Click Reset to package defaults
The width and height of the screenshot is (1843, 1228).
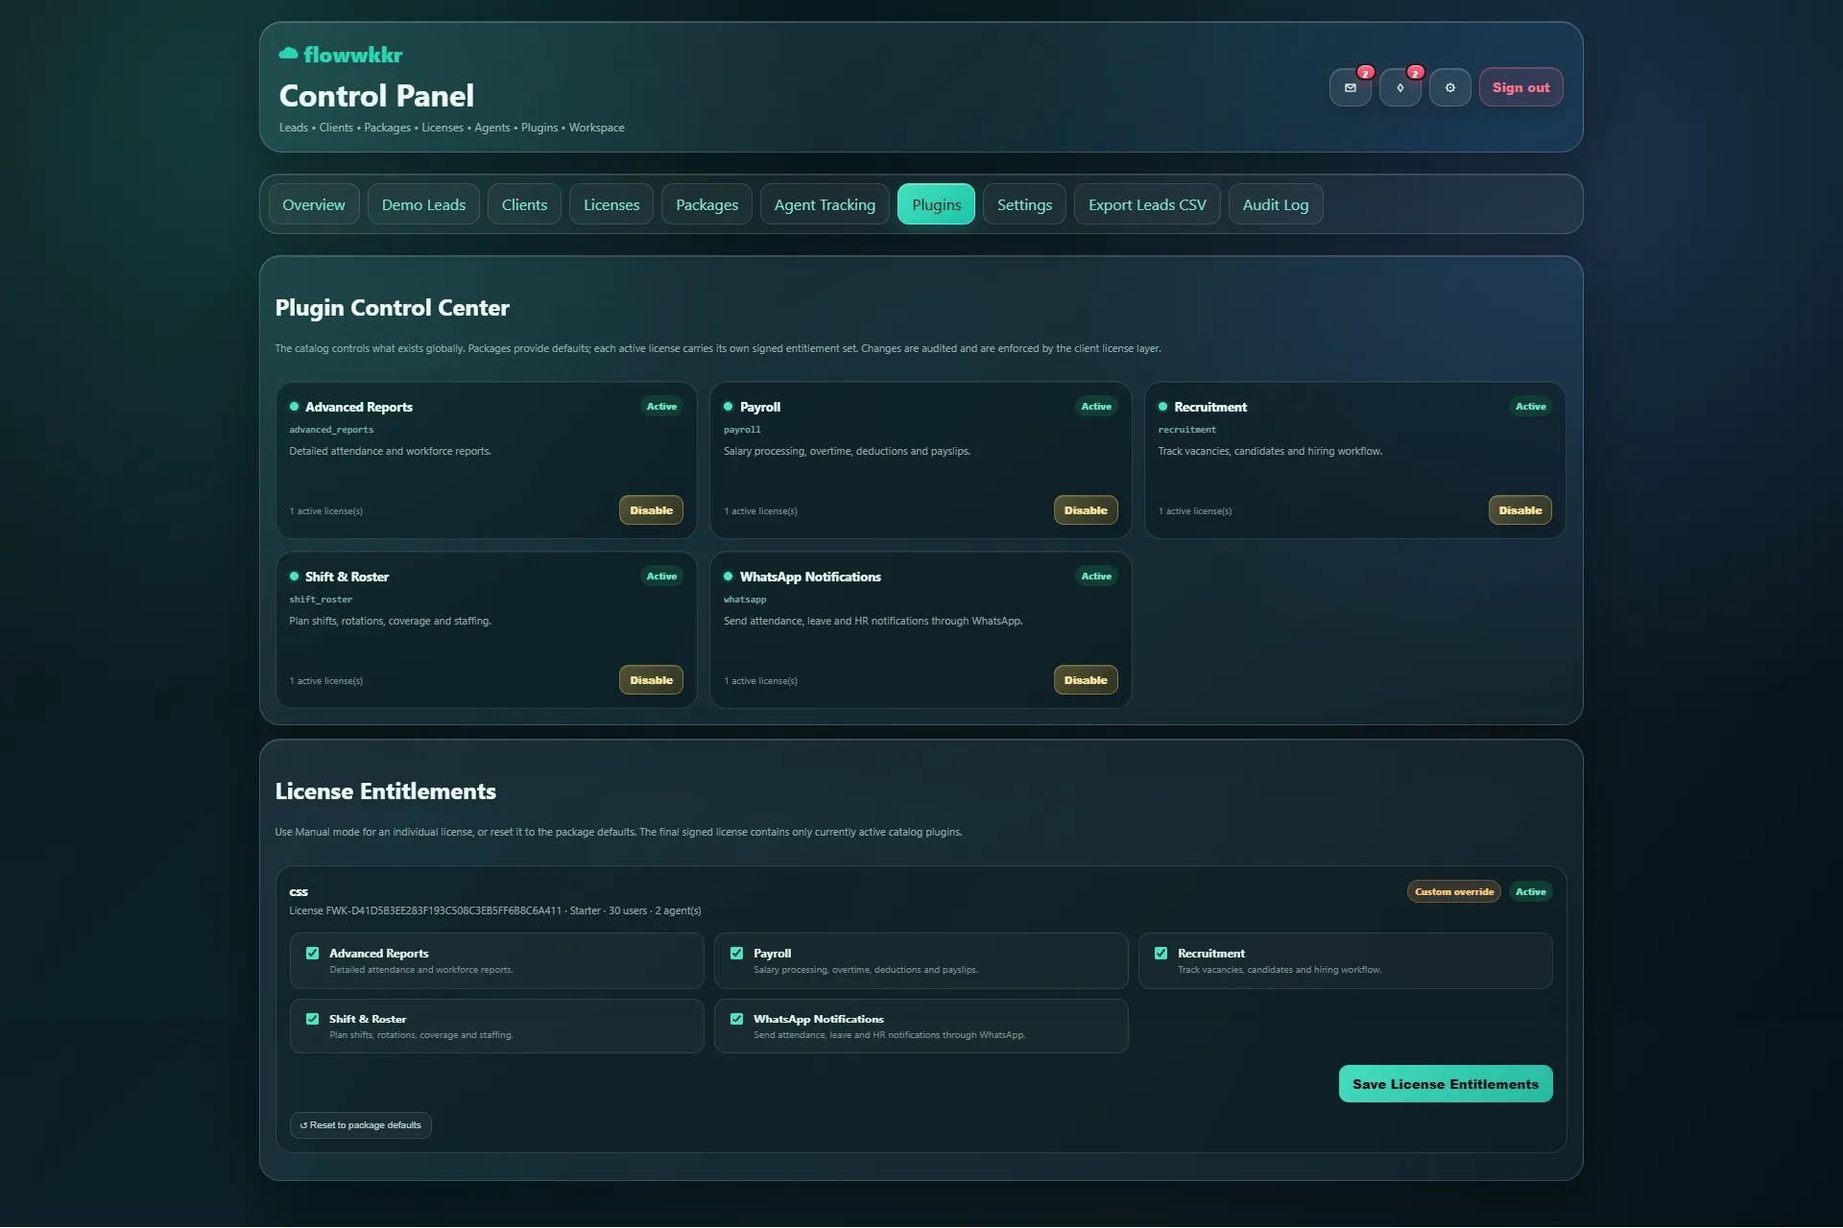(x=360, y=1125)
